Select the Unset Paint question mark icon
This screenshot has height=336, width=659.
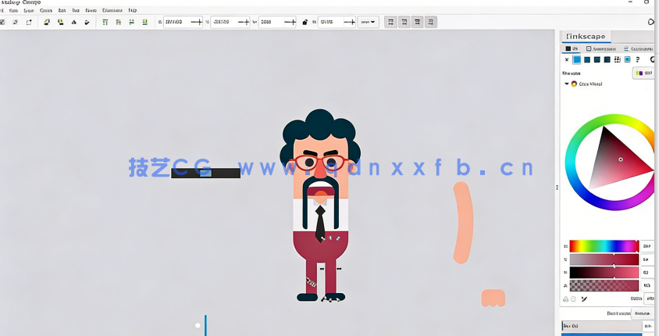(x=638, y=59)
